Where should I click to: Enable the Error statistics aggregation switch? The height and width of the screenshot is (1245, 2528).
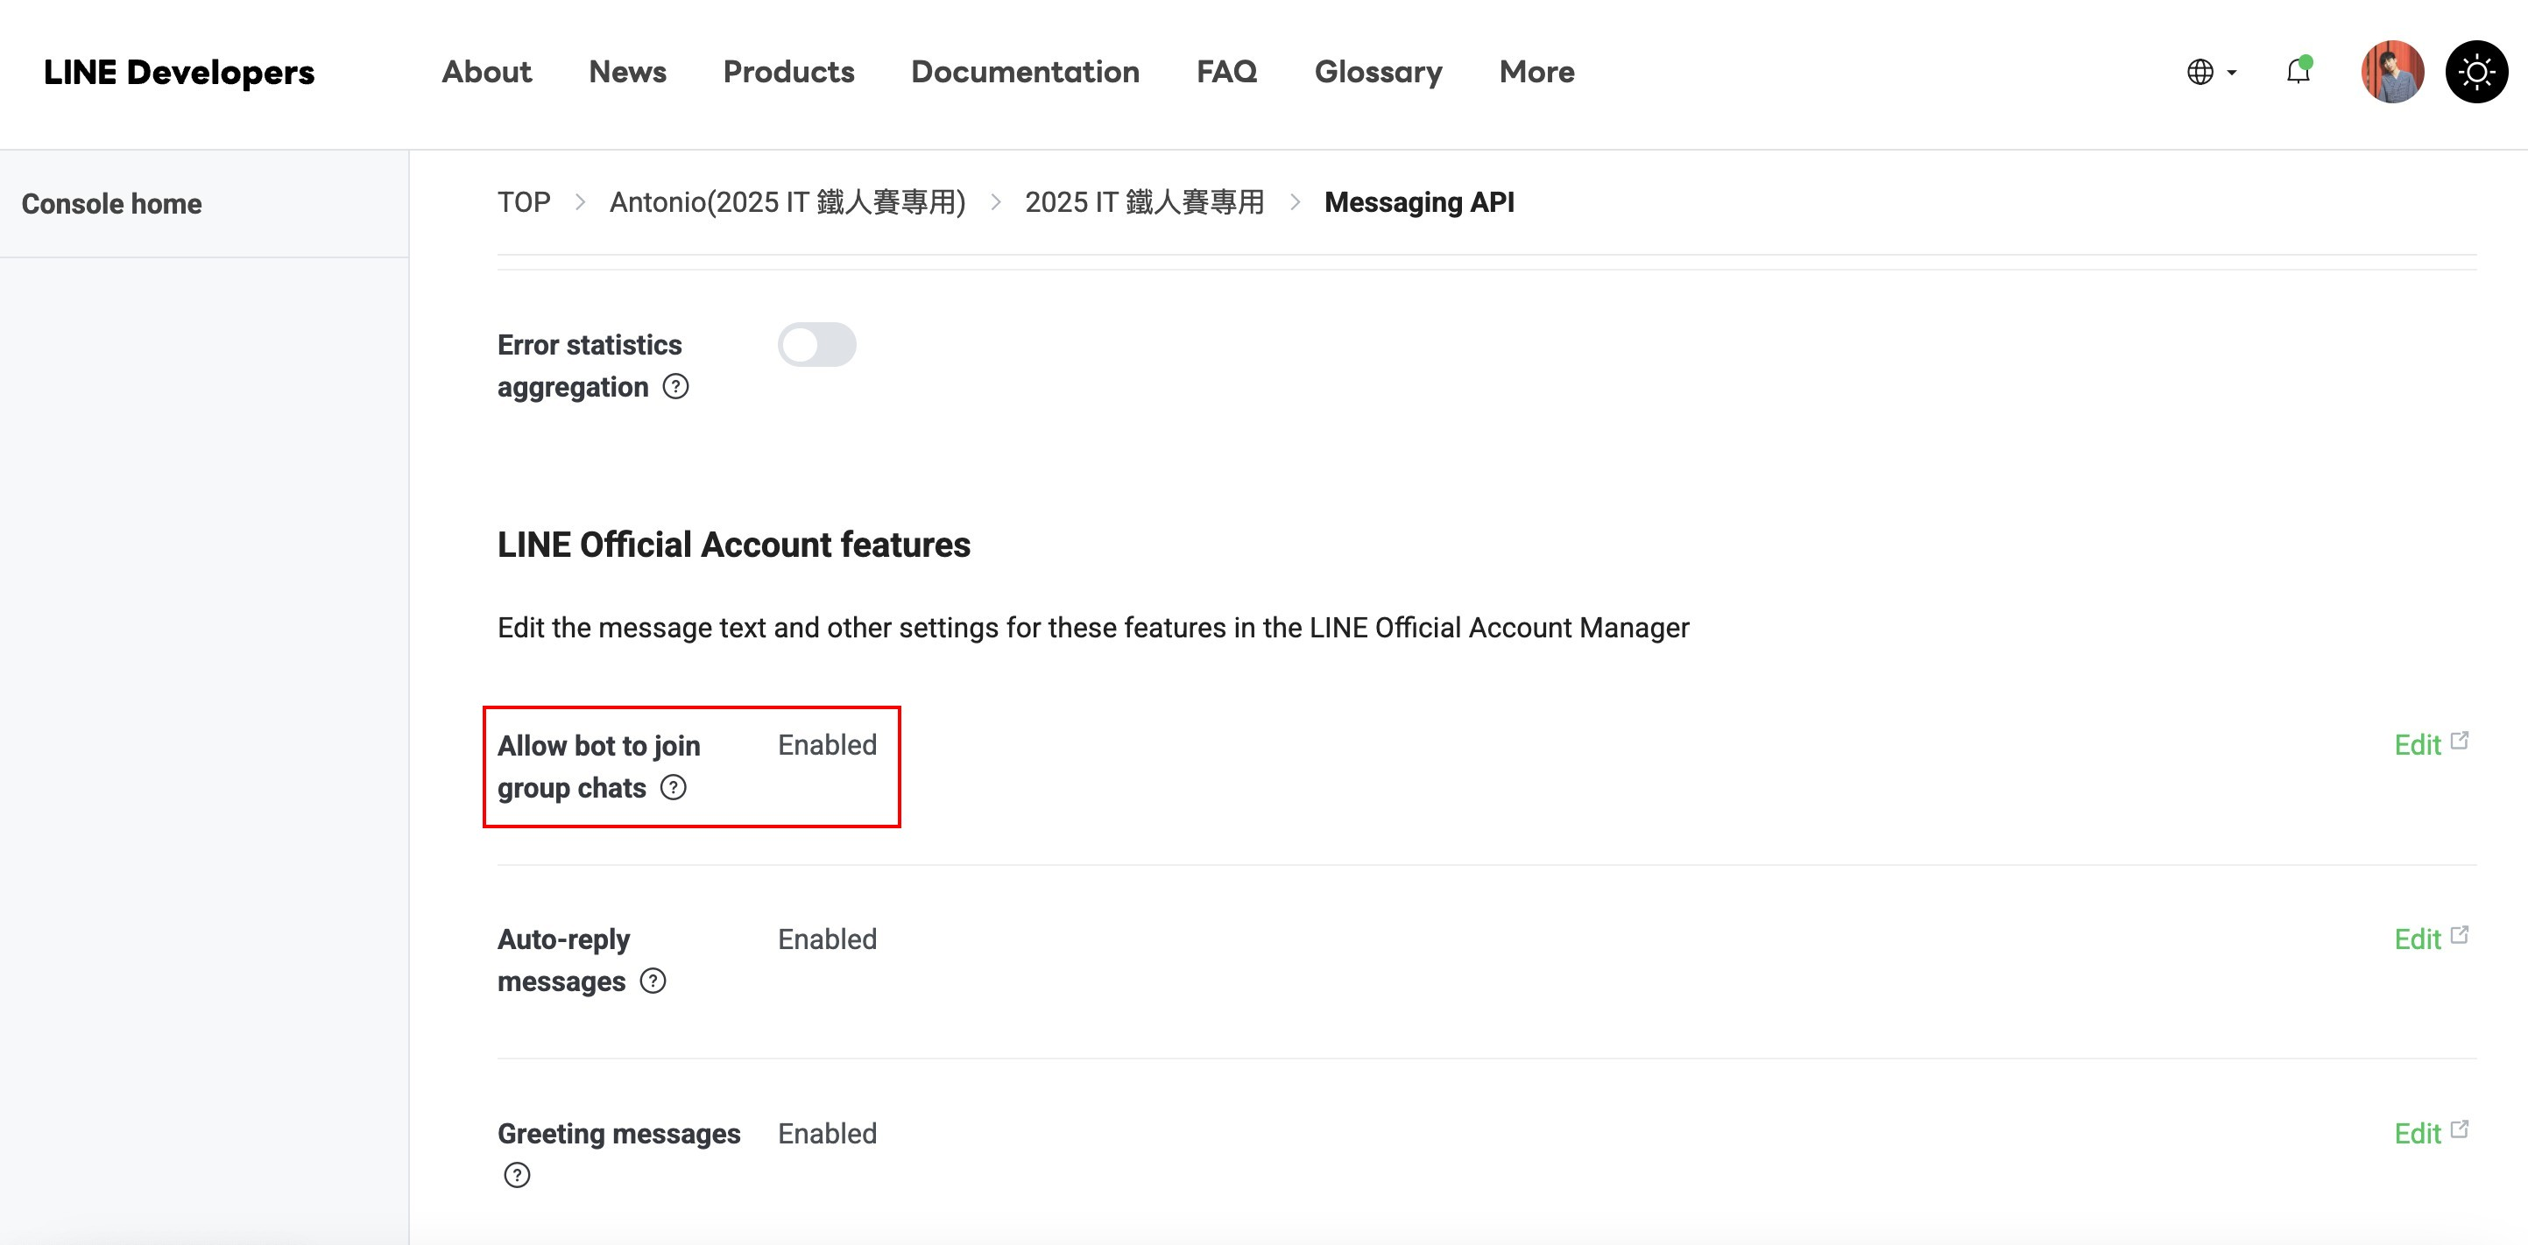(816, 344)
